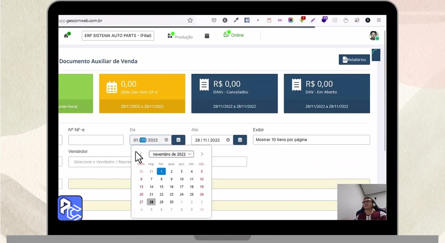Open the user profile avatar
This screenshot has height=243, width=445.
point(374,35)
